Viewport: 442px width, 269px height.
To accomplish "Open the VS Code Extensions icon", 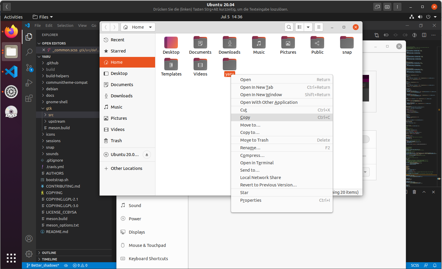I will pos(29,98).
